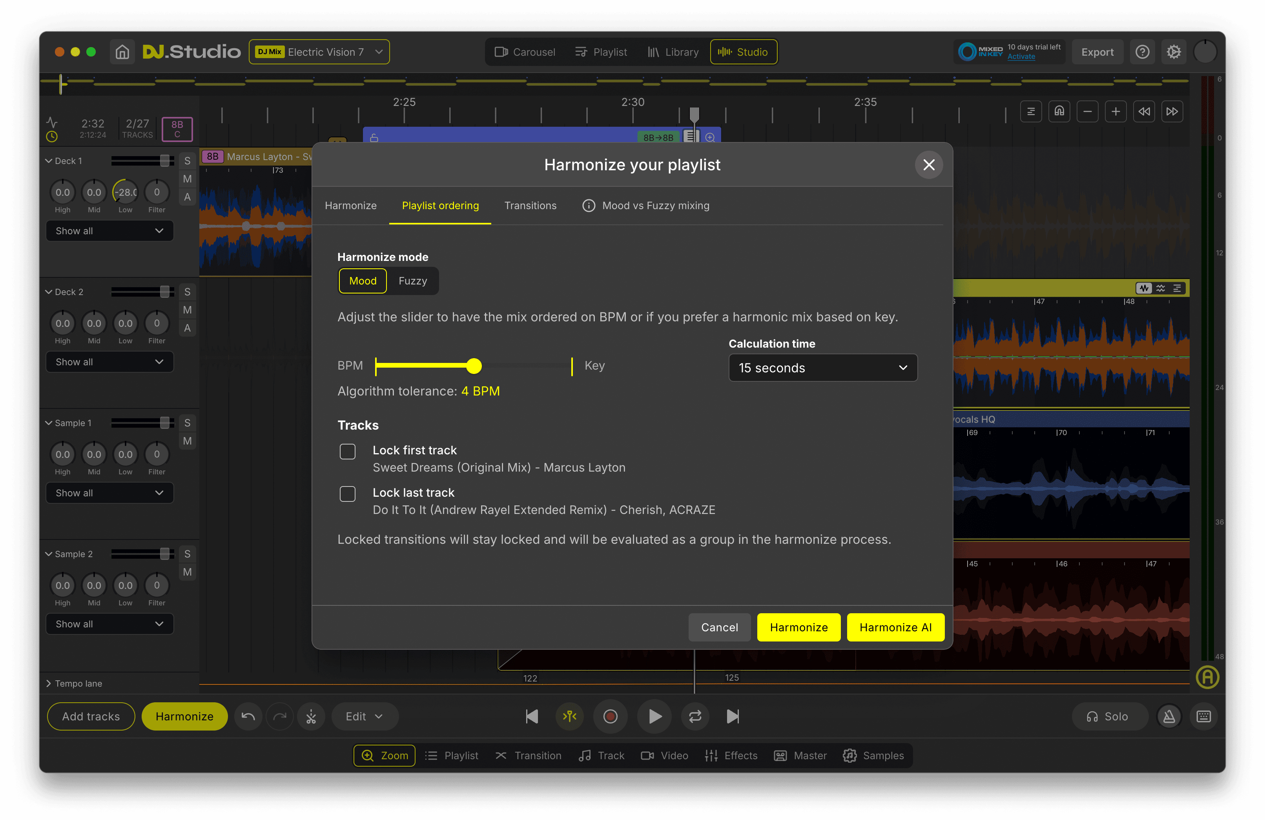The height and width of the screenshot is (820, 1265).
Task: Start playback with the play button
Action: [x=655, y=716]
